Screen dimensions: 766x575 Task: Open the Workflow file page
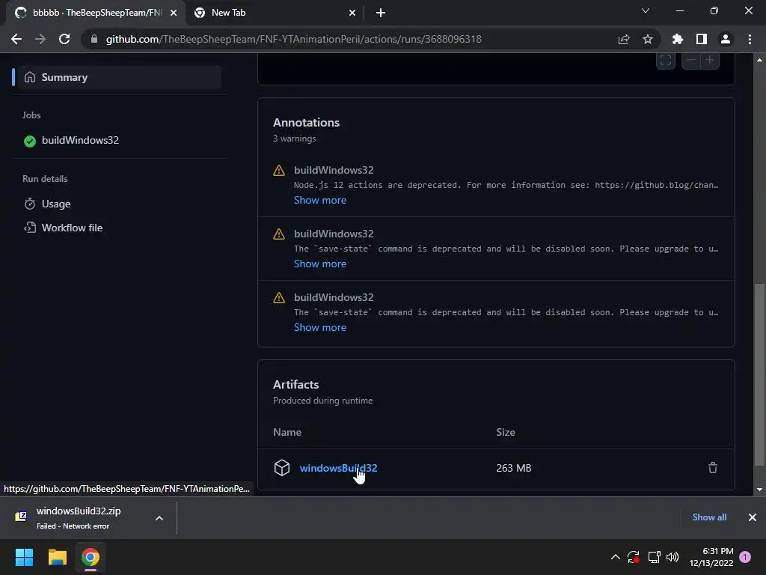click(x=72, y=228)
